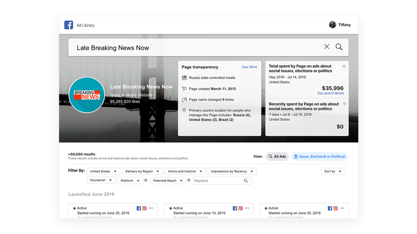This screenshot has height=234, width=417.
Task: Click the Keyword filter input field
Action: 218,181
